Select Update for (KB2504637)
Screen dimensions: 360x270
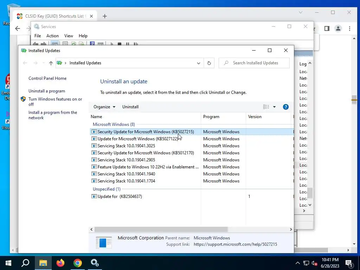pos(192,196)
